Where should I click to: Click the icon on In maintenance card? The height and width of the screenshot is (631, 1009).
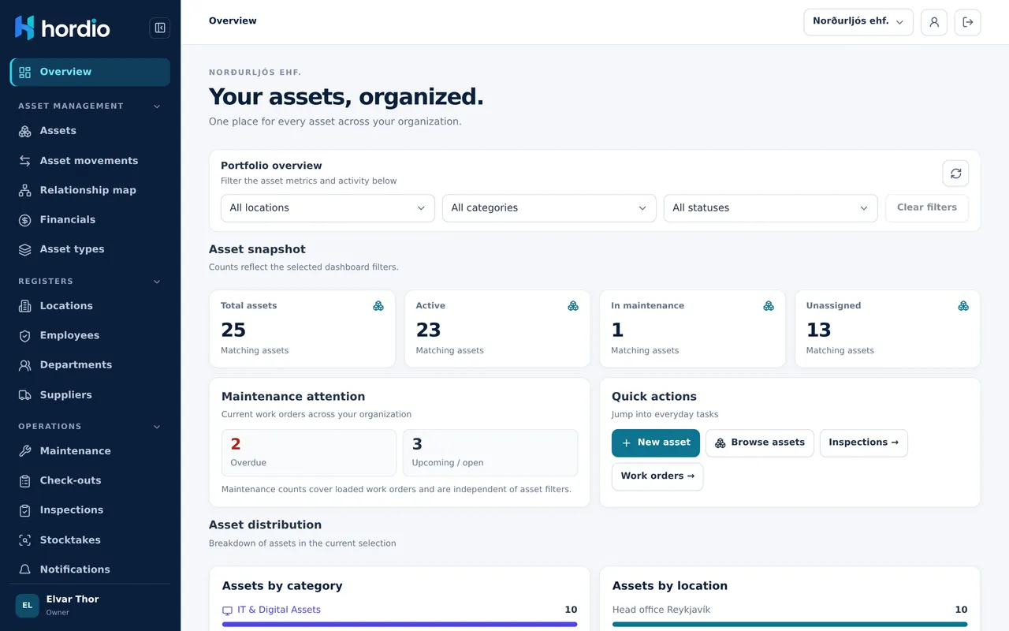coord(769,306)
